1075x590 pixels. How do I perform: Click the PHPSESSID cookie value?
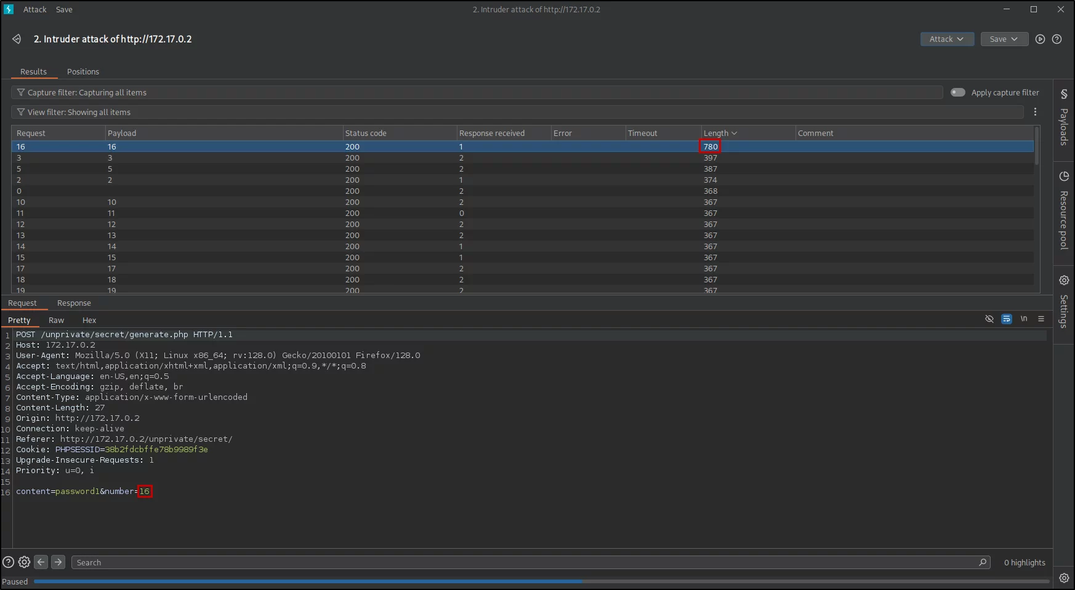(156, 449)
